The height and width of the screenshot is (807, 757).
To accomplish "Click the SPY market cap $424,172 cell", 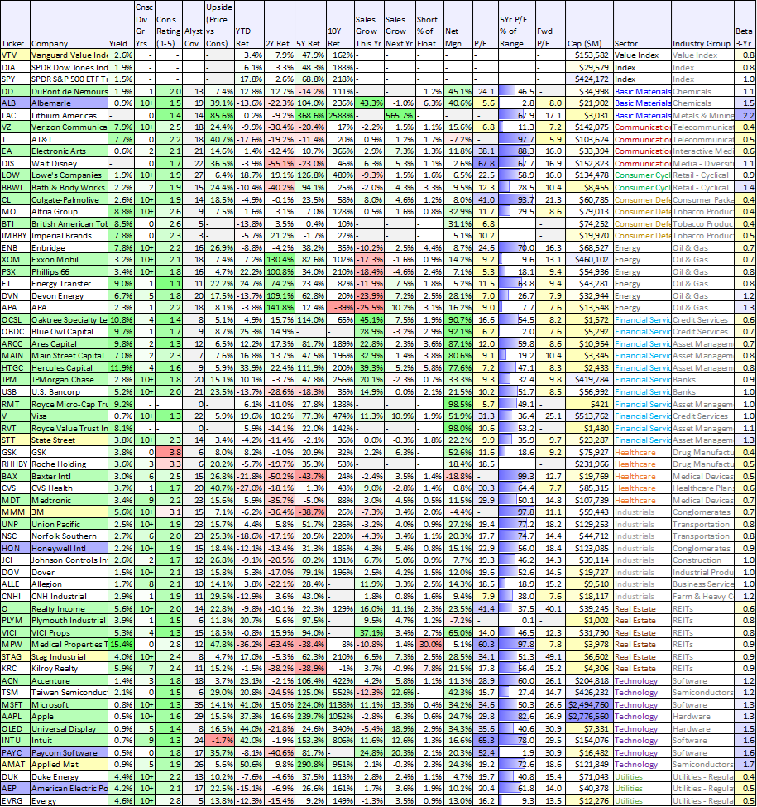I will click(x=589, y=79).
